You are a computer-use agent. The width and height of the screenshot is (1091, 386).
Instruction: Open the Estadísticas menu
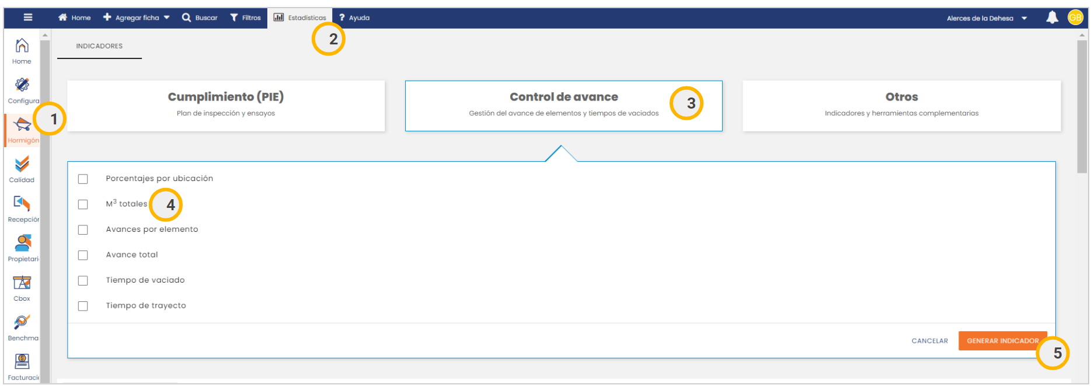click(300, 18)
